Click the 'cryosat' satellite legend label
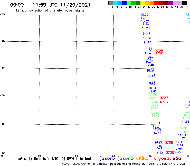Viewport: 190px width, 166px height. [x=162, y=158]
